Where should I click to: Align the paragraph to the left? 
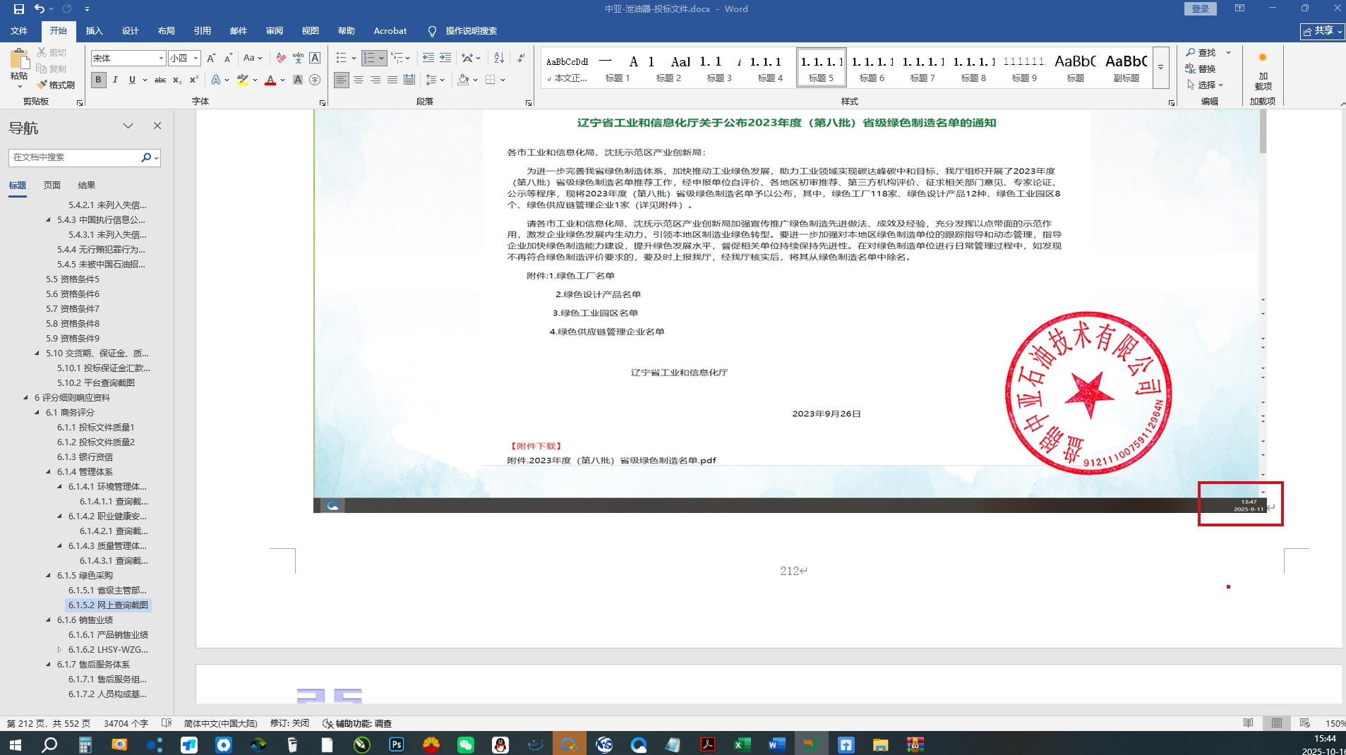pyautogui.click(x=342, y=80)
